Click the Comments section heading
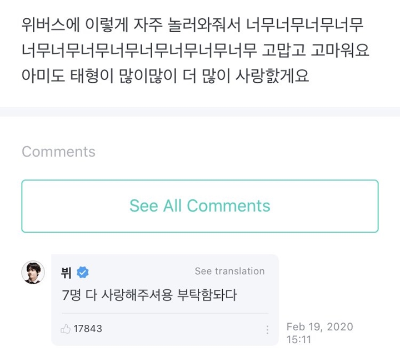Image resolution: width=400 pixels, height=357 pixels. click(58, 152)
